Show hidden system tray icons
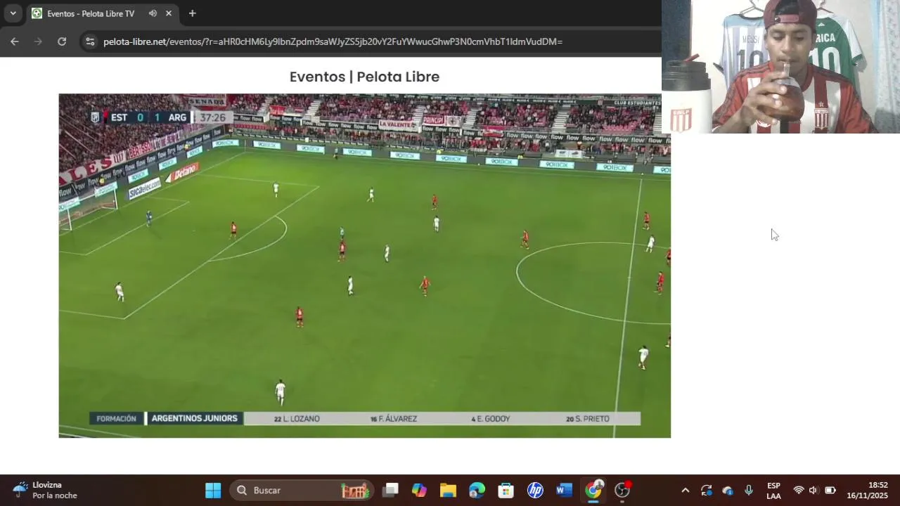This screenshot has height=506, width=900. pos(686,491)
